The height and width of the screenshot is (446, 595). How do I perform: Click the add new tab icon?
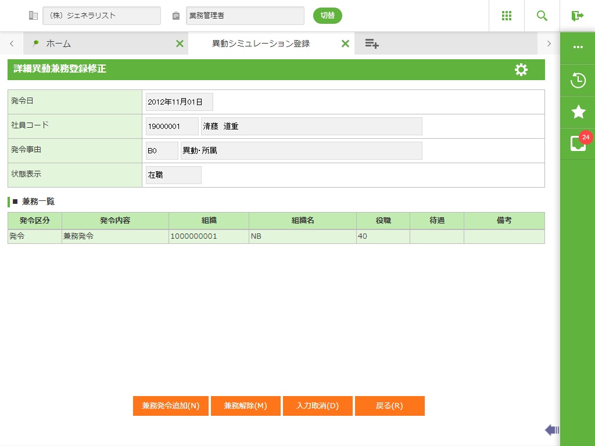tap(372, 44)
